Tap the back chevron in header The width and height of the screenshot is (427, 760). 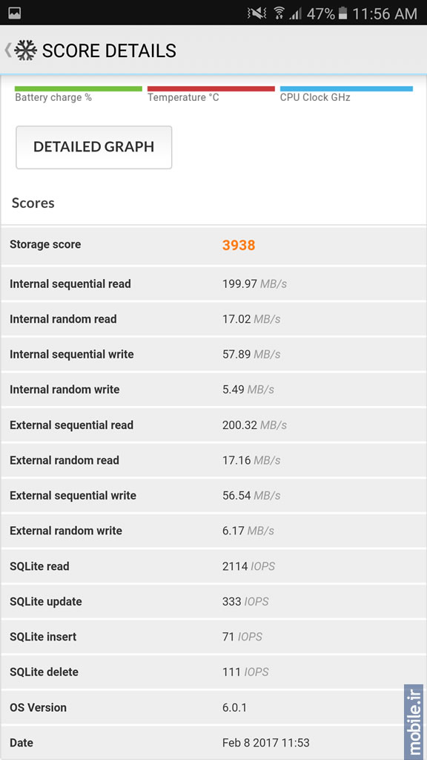click(x=7, y=50)
